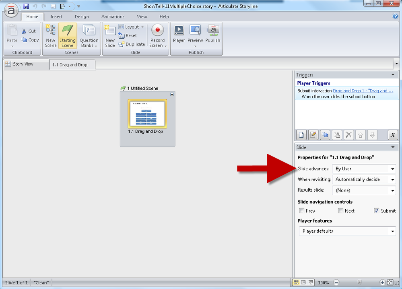This screenshot has width=402, height=289.
Task: Set the Starting Scene with the green flag
Action: tap(68, 36)
